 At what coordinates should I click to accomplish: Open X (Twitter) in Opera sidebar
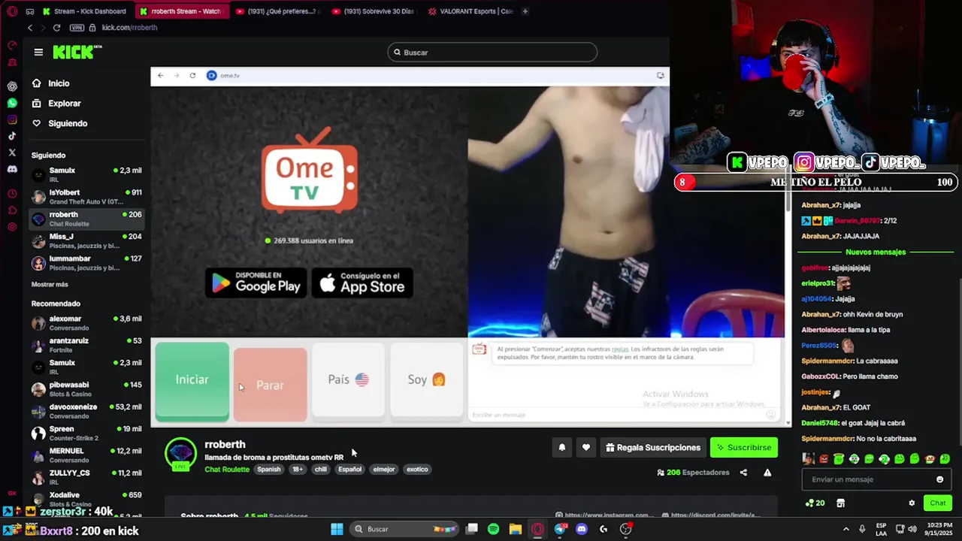[x=12, y=153]
